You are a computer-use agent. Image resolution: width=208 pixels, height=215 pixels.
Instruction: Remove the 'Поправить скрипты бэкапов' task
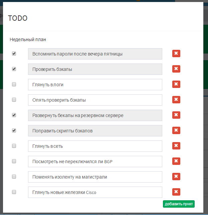(176, 130)
